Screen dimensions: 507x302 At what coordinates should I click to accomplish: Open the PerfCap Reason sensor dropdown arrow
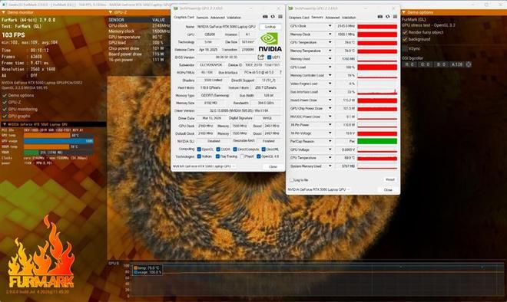[330, 141]
